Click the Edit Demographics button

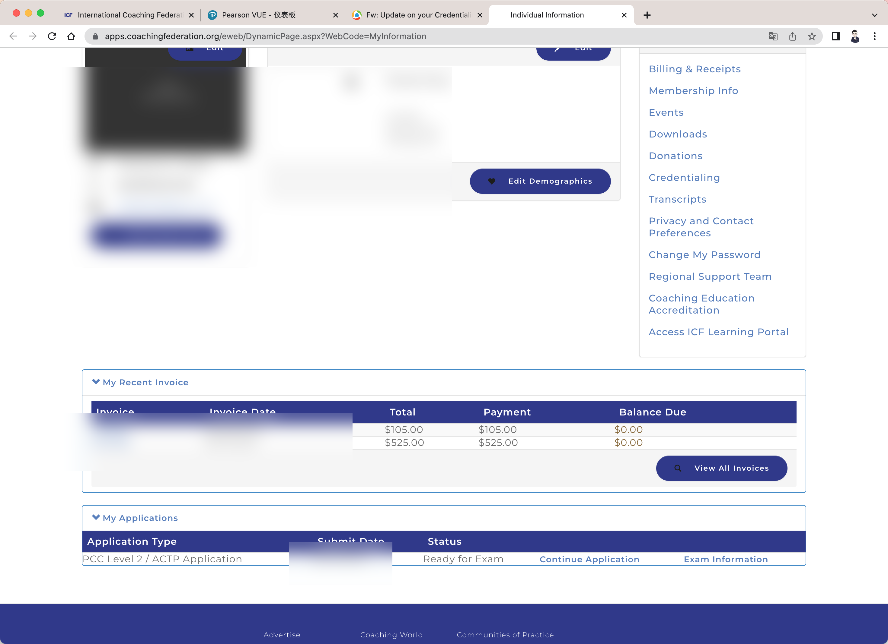540,181
